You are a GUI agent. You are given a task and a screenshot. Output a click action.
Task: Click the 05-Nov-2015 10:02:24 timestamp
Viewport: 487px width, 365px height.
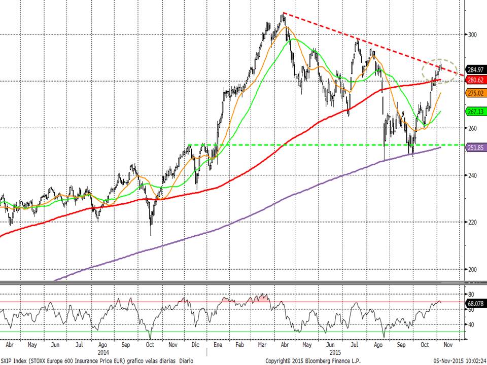pyautogui.click(x=460, y=361)
